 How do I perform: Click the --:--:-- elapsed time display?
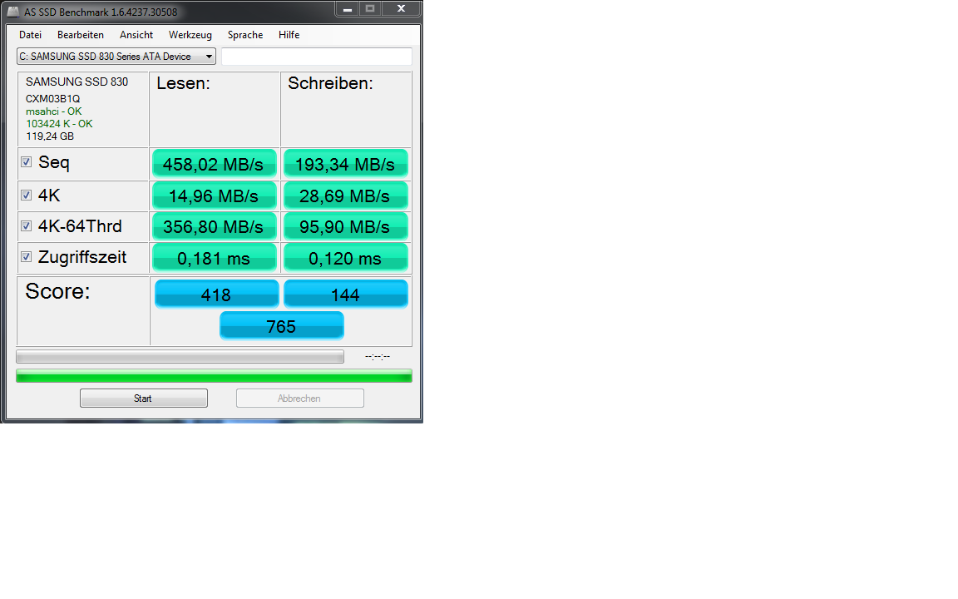378,356
